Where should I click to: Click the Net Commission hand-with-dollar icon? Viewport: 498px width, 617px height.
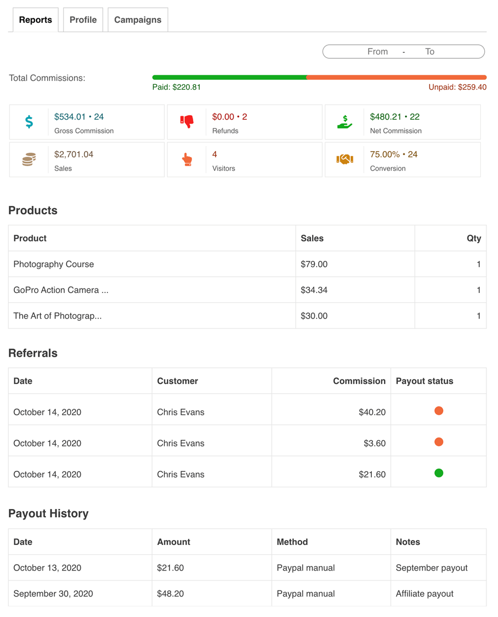tap(345, 122)
